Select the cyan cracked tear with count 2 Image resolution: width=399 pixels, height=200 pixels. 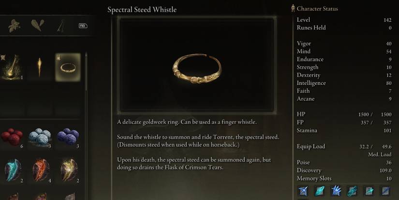(x=12, y=169)
